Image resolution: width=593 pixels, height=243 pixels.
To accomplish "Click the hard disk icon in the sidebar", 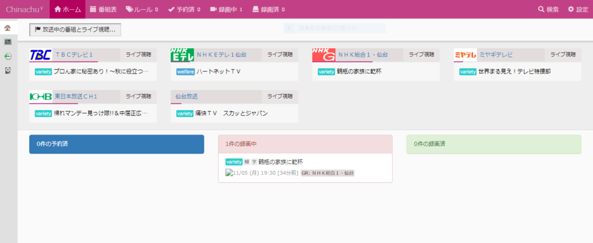I will (8, 70).
